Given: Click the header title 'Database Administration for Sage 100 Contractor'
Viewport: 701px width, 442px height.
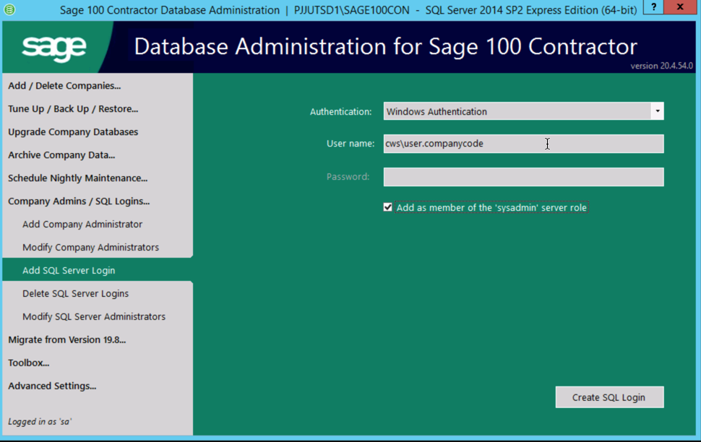Looking at the screenshot, I should click(385, 46).
